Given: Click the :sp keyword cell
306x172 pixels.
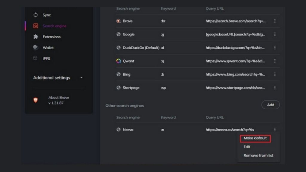Looking at the screenshot, I should coord(163,88).
